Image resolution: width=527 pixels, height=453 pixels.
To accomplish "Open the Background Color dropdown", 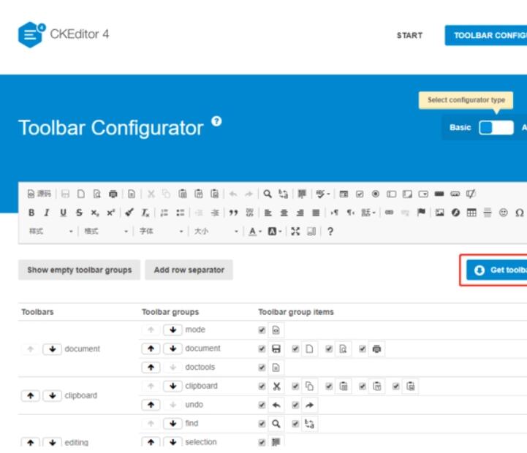I will point(274,231).
